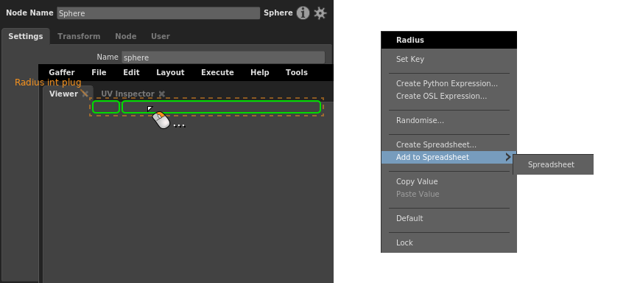Select Create Spreadsheet... entry

point(449,144)
